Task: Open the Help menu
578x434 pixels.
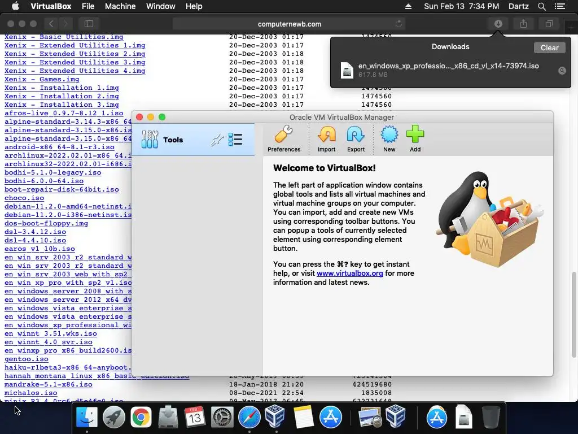Action: click(x=194, y=6)
